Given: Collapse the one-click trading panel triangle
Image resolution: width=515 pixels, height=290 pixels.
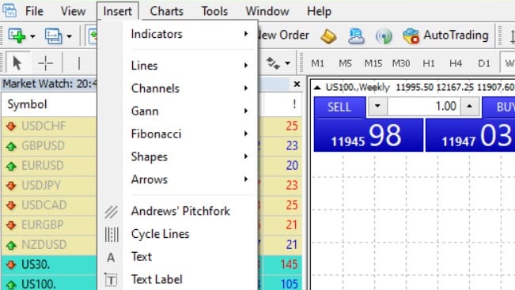Looking at the screenshot, I should pos(317,88).
